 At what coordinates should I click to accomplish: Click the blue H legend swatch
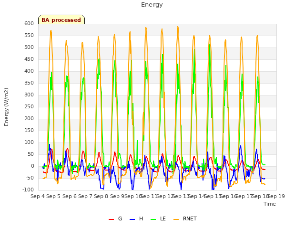point(132,219)
